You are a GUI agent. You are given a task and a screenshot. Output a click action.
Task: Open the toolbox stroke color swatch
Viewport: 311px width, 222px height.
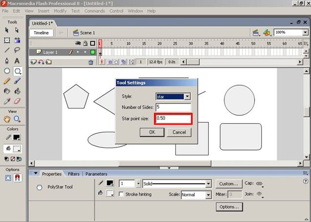(x=17, y=137)
